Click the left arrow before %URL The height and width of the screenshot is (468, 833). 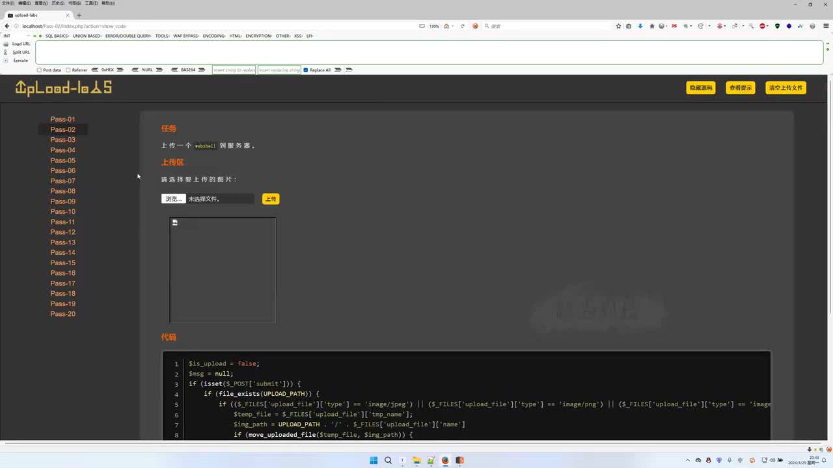pos(135,70)
